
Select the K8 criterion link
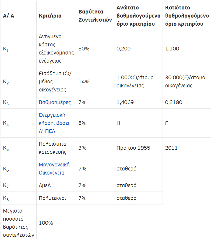(x=6, y=198)
